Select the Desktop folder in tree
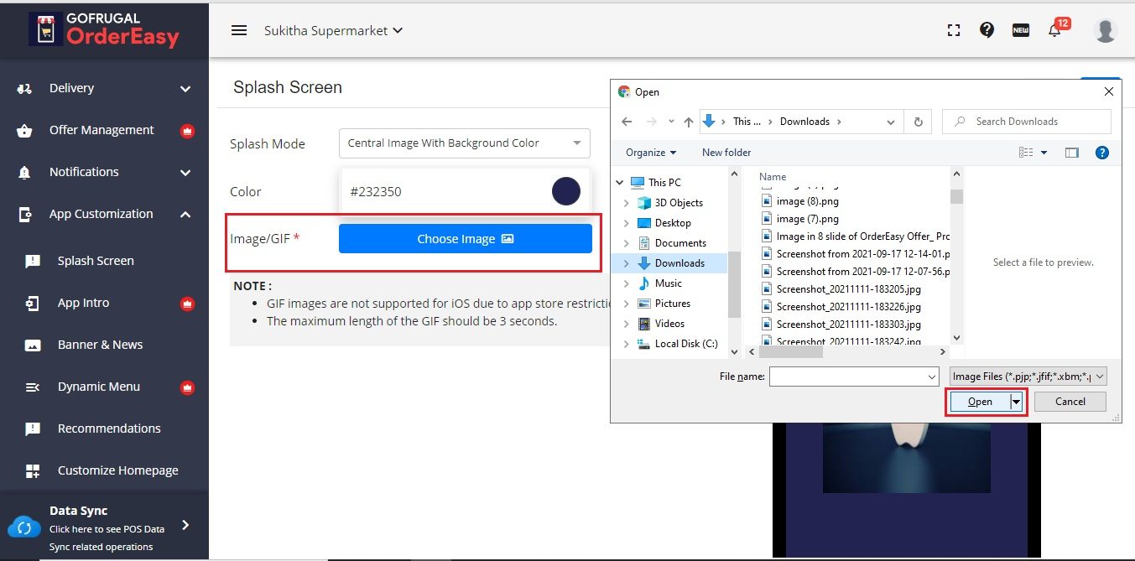Image resolution: width=1135 pixels, height=561 pixels. [674, 223]
